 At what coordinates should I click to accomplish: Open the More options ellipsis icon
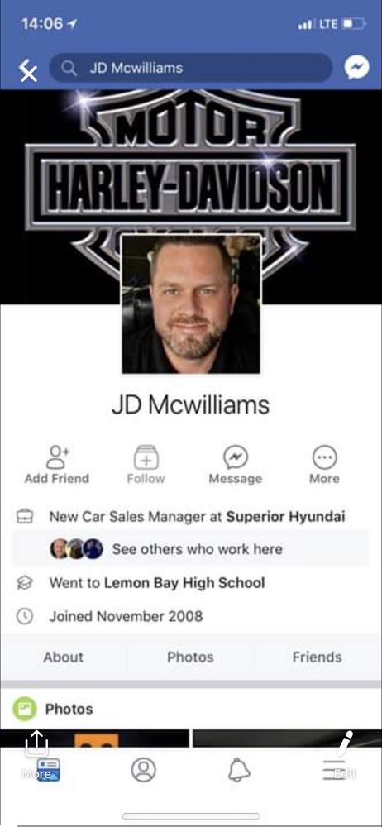coord(324,457)
